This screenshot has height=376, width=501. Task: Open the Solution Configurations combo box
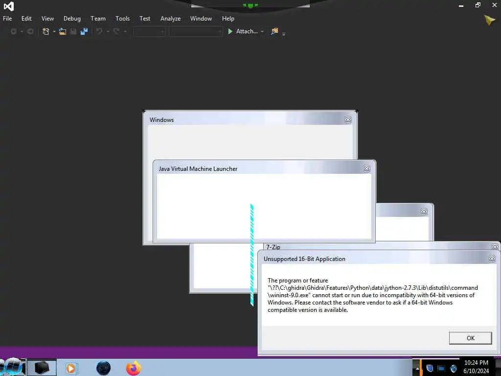click(150, 31)
